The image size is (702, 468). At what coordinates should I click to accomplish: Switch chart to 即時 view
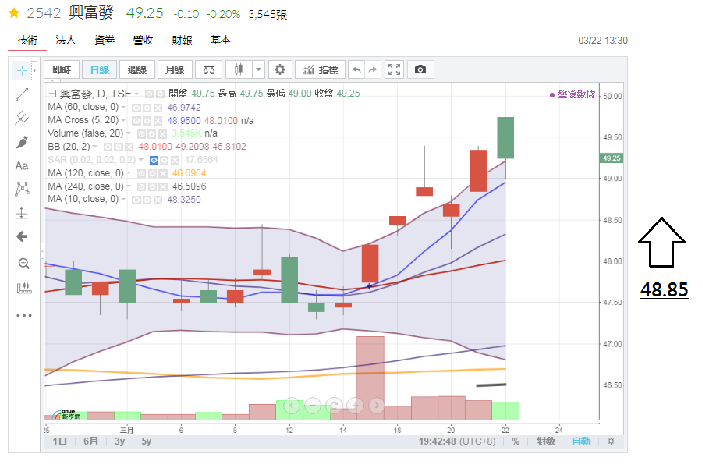62,70
